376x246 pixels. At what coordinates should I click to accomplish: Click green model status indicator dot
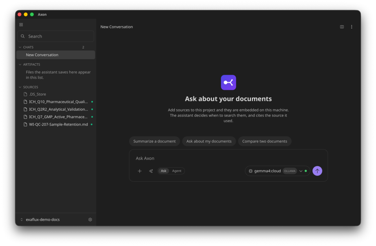click(306, 171)
